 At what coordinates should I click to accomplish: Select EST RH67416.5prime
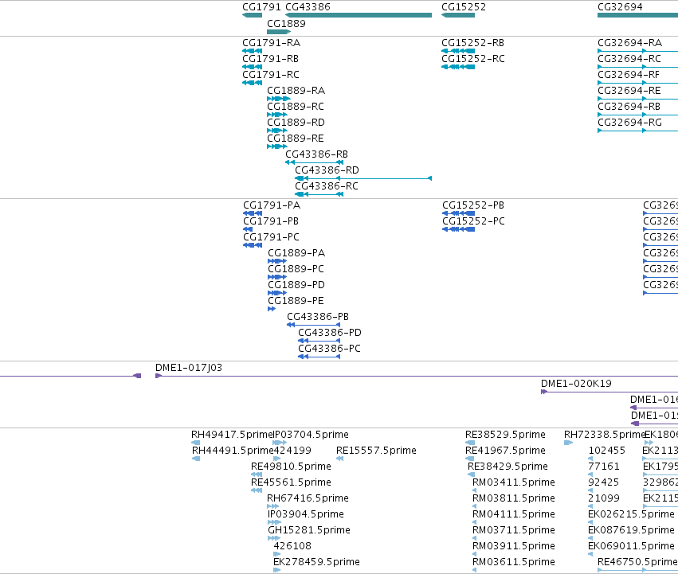(x=308, y=499)
